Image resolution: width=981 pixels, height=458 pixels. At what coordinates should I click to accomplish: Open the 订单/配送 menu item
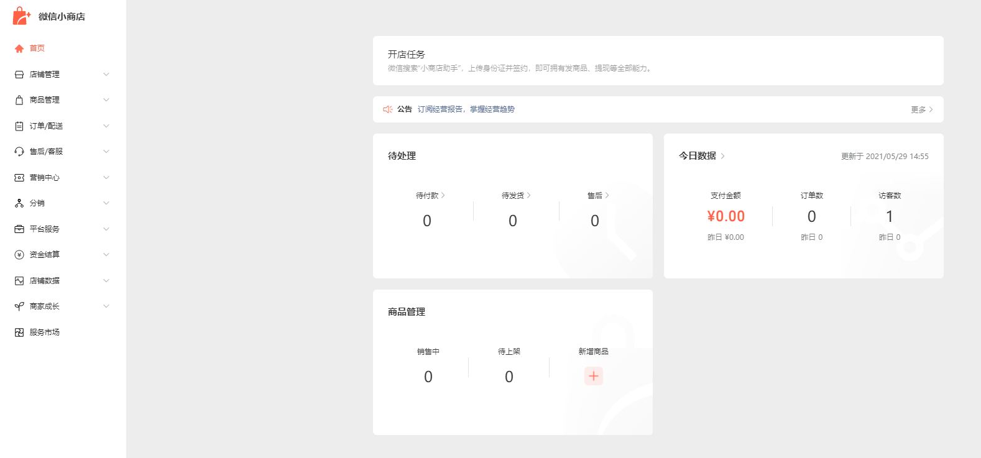click(47, 126)
